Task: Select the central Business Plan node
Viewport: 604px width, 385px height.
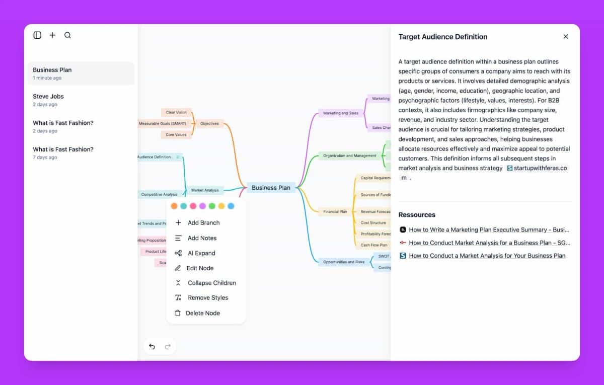Action: (271, 188)
